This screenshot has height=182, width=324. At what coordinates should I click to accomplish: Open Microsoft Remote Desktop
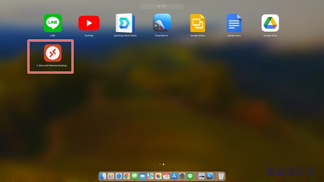(53, 53)
